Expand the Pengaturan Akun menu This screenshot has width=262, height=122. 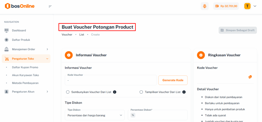click(26, 91)
